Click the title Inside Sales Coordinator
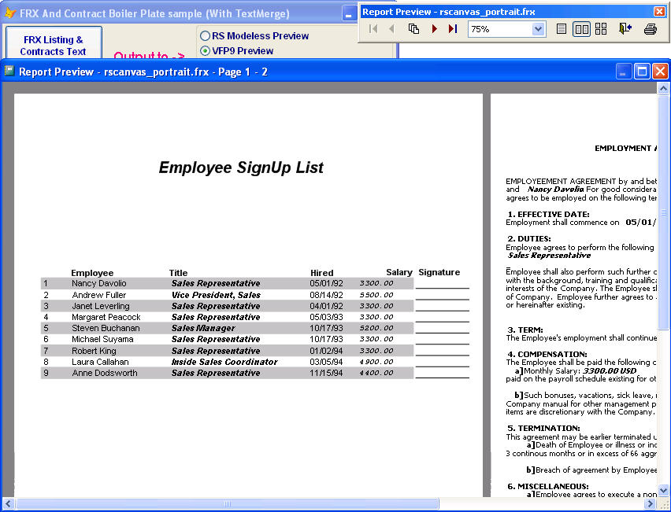Image resolution: width=671 pixels, height=512 pixels. pyautogui.click(x=224, y=362)
